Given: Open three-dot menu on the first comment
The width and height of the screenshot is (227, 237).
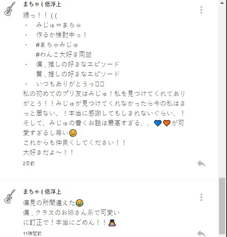Looking at the screenshot, I should coord(201,10).
